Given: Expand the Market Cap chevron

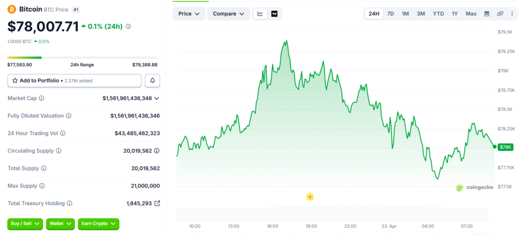Looking at the screenshot, I should click(157, 98).
